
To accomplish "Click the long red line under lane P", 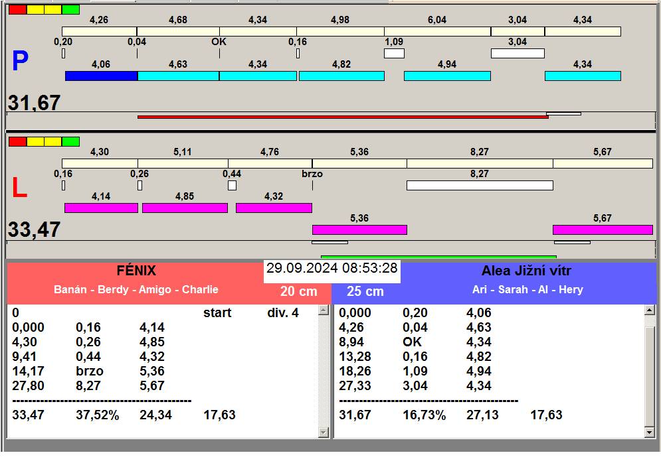I will tap(342, 117).
